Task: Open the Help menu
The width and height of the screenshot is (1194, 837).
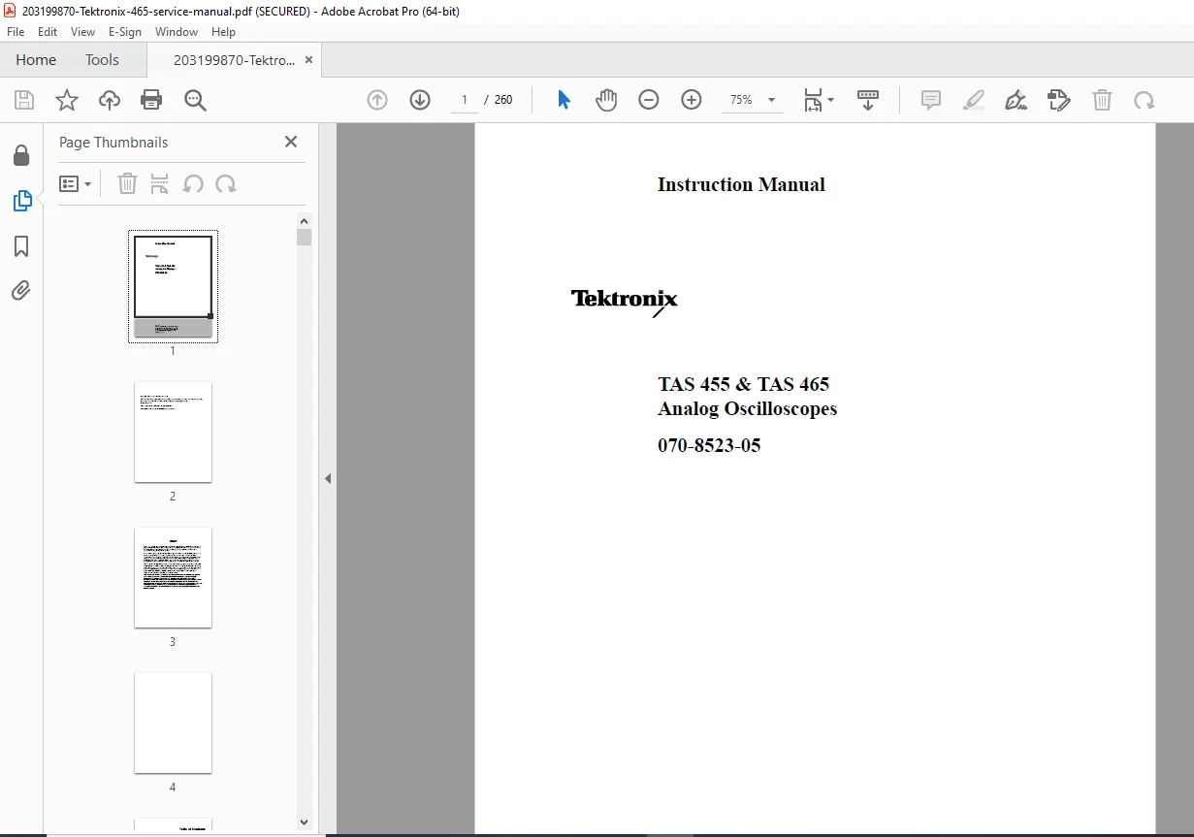Action: coord(224,32)
